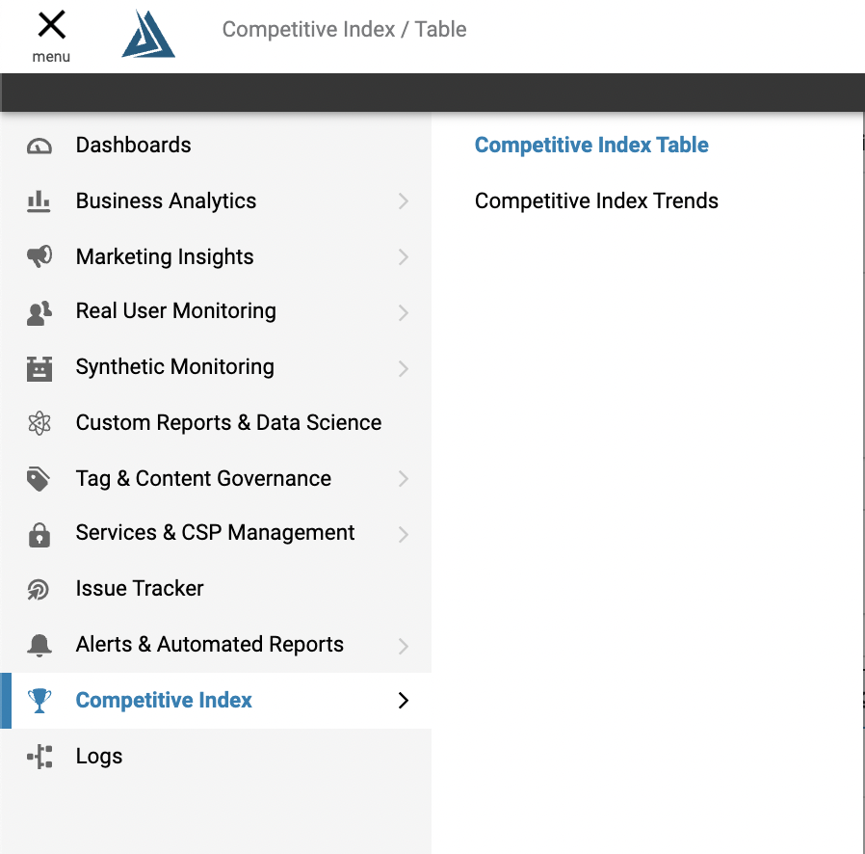This screenshot has height=854, width=865.
Task: Click the Services & CSP padlock icon
Action: click(x=39, y=534)
